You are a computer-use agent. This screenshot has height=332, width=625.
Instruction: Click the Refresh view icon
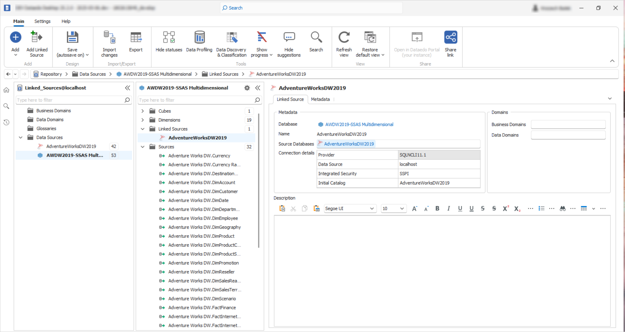344,37
